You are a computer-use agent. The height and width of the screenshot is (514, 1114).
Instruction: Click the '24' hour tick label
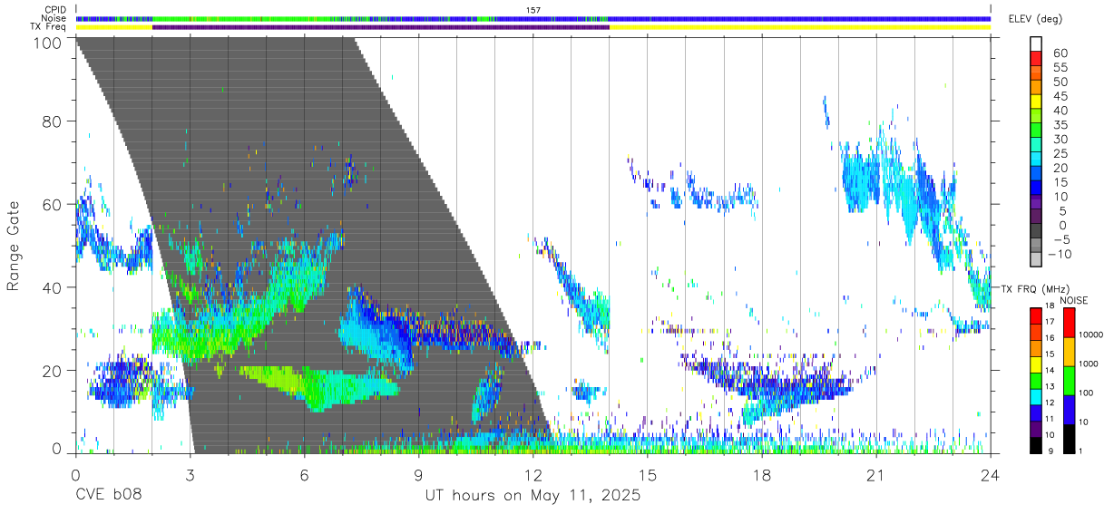point(991,475)
